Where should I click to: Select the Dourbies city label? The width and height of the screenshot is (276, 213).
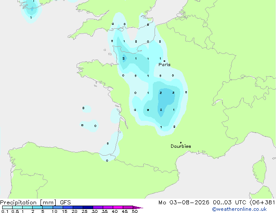coord(181,146)
